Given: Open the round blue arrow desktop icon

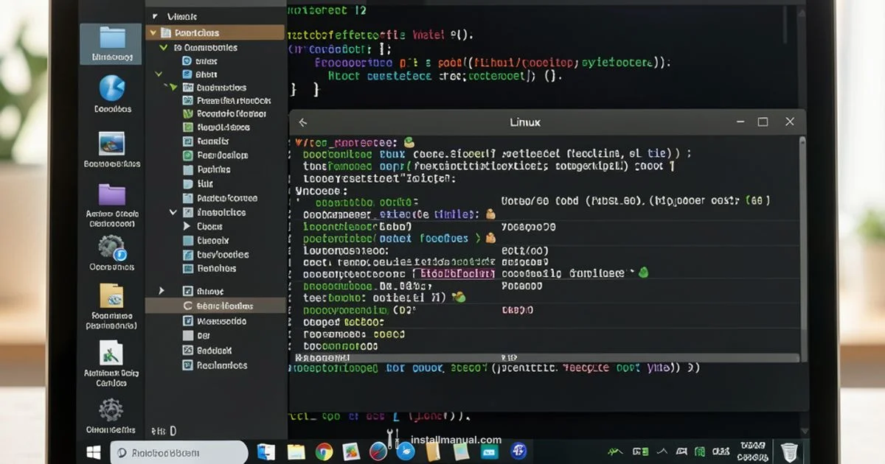Looking at the screenshot, I should (x=112, y=88).
